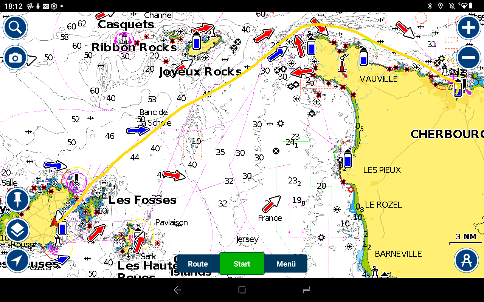The height and width of the screenshot is (302, 484).
Task: Open the Menü option
Action: click(286, 263)
